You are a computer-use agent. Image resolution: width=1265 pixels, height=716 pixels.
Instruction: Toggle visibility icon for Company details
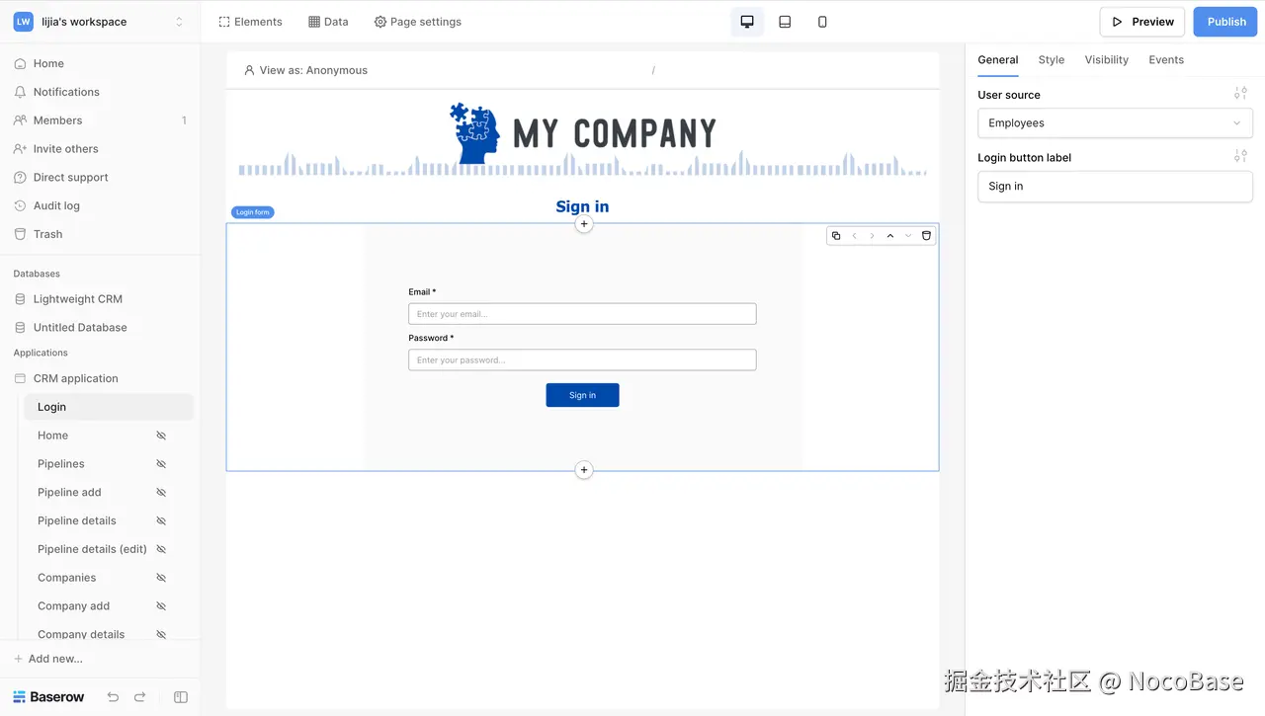(161, 634)
